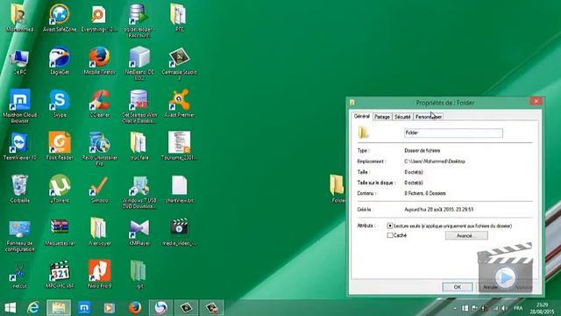This screenshot has height=316, width=561.
Task: Open the Sécurité tab
Action: point(402,117)
